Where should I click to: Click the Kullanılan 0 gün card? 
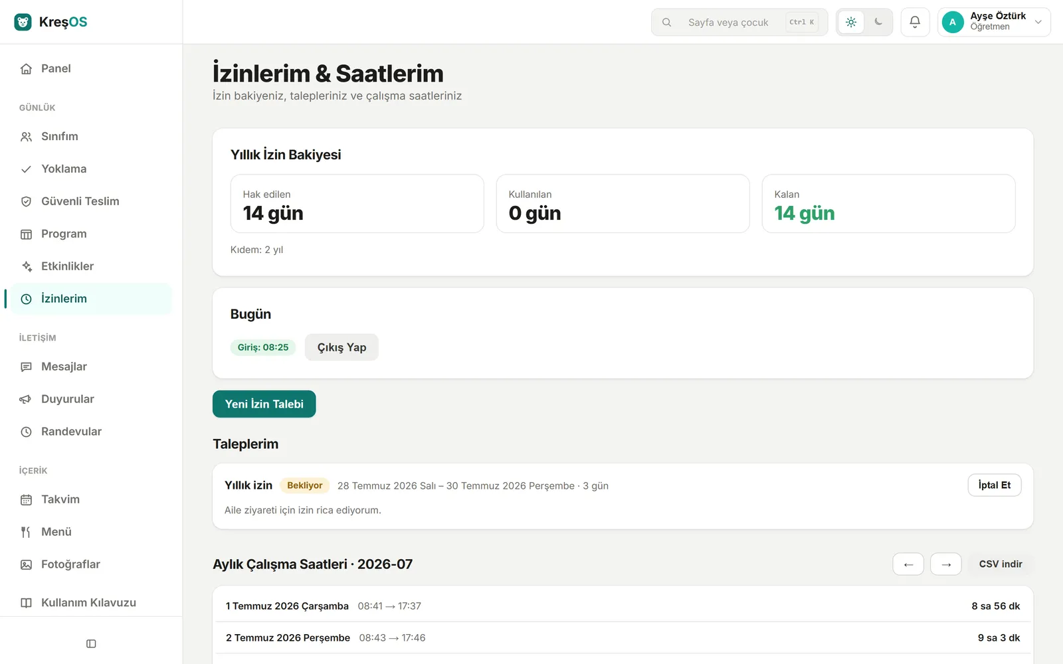pos(623,204)
